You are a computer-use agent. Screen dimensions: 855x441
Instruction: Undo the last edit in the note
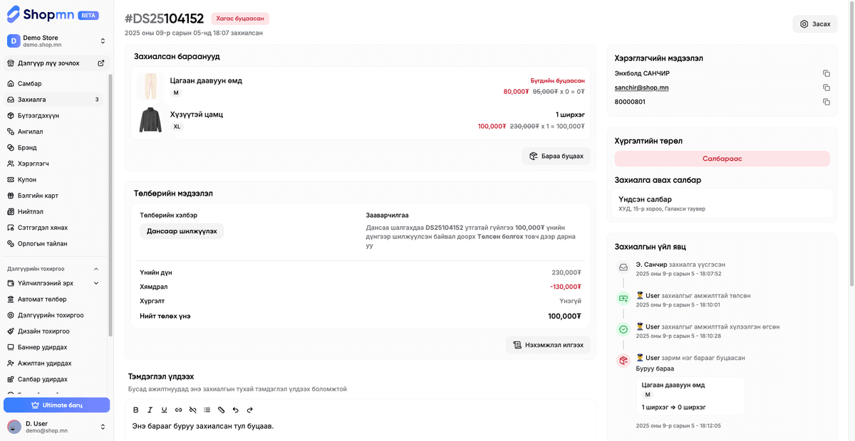tap(236, 410)
